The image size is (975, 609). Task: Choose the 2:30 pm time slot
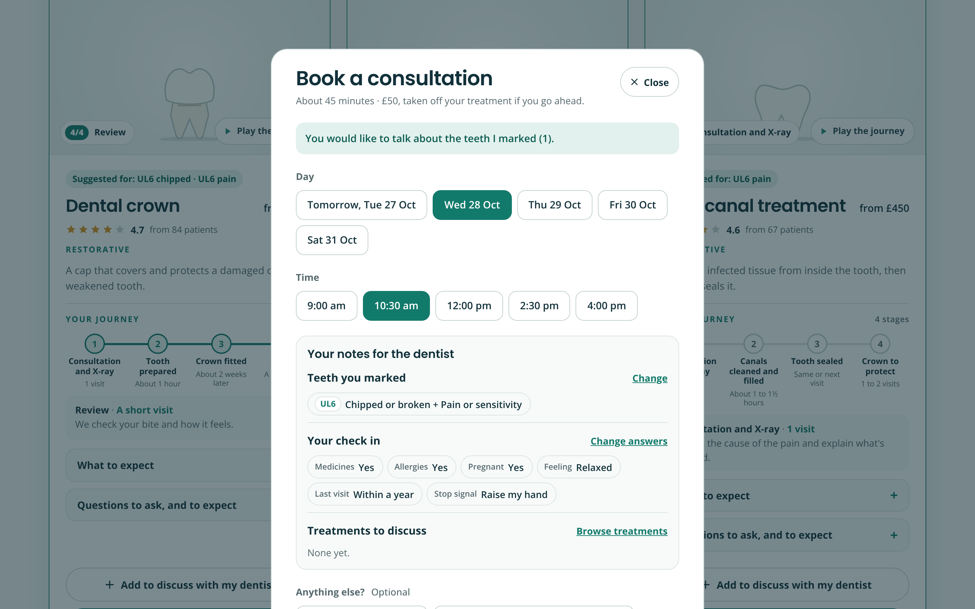point(539,306)
